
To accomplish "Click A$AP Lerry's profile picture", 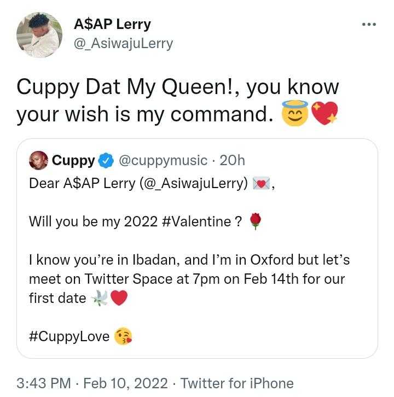I will 39,34.
